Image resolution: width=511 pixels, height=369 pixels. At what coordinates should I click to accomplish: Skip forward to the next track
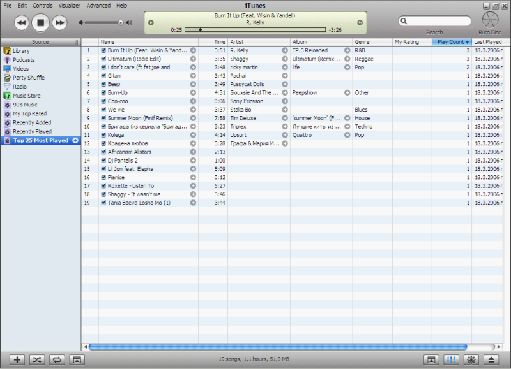pyautogui.click(x=59, y=23)
